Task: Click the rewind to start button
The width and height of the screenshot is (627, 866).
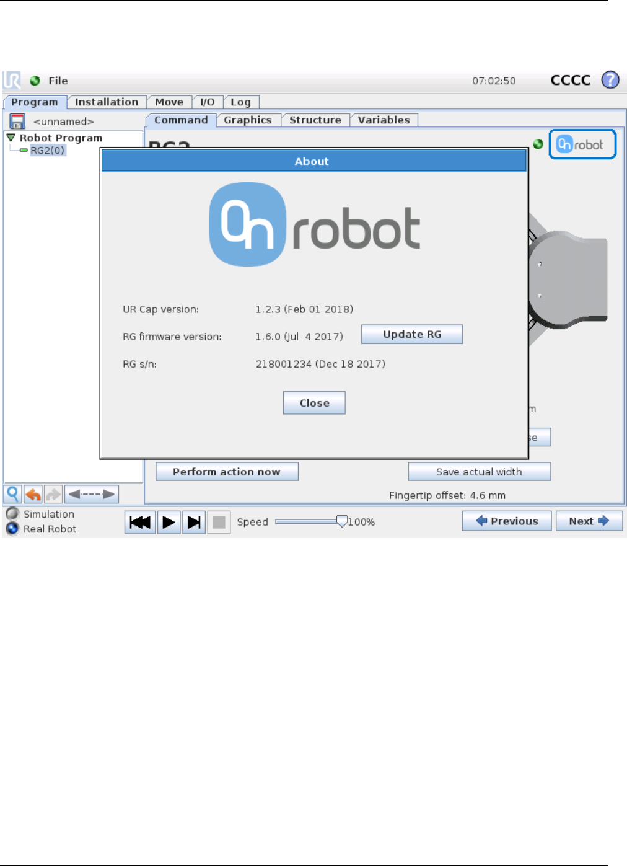Action: (140, 522)
